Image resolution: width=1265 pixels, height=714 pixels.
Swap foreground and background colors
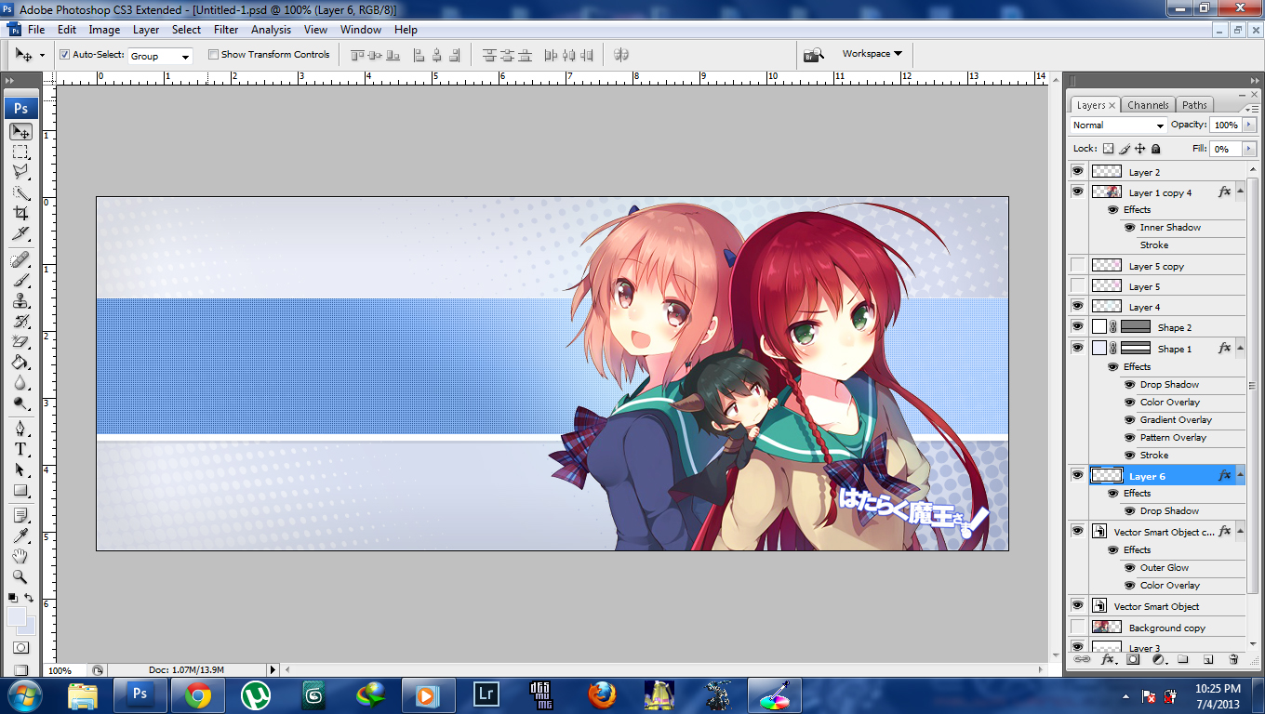click(30, 598)
